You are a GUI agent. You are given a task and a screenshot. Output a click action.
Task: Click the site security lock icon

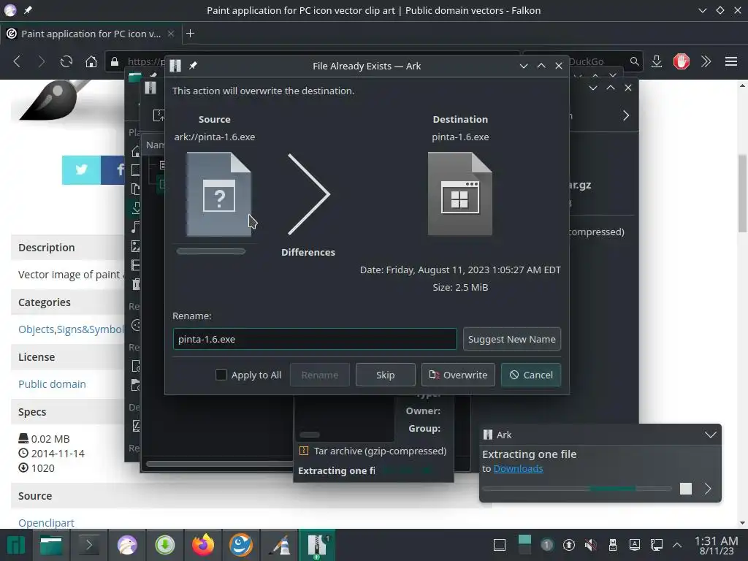pyautogui.click(x=115, y=61)
